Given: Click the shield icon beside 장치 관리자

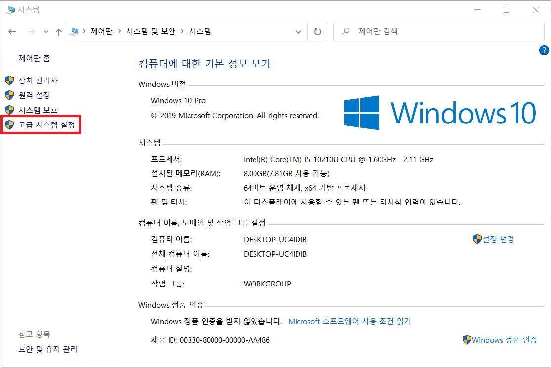Looking at the screenshot, I should pos(9,81).
